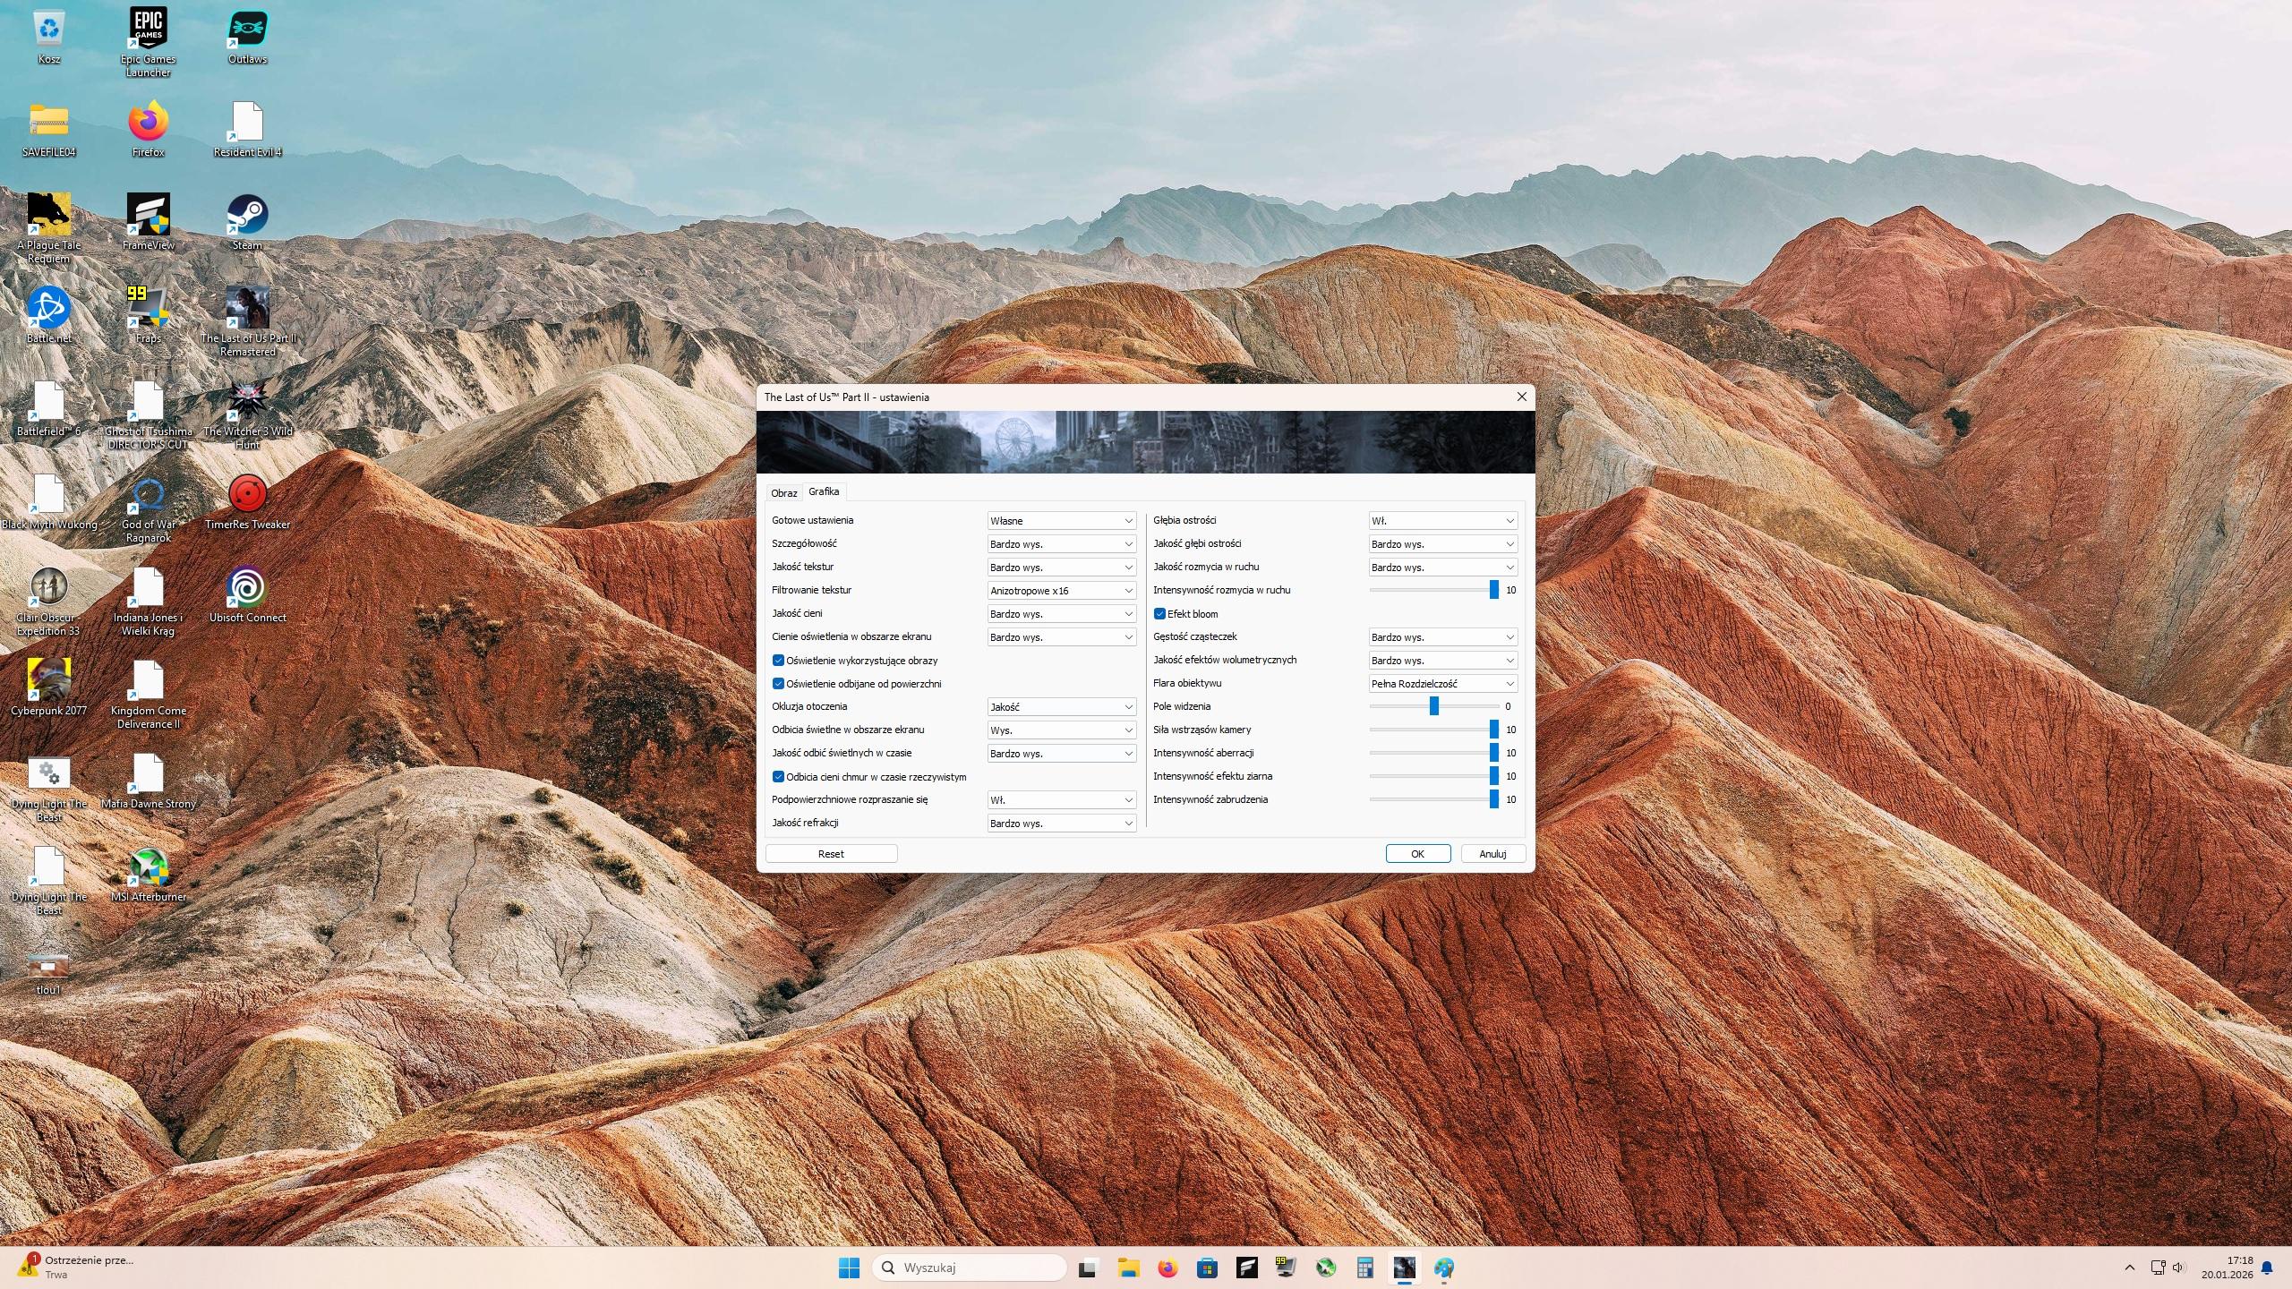Open the Steam desktop shortcut
Image resolution: width=2292 pixels, height=1289 pixels.
(247, 215)
